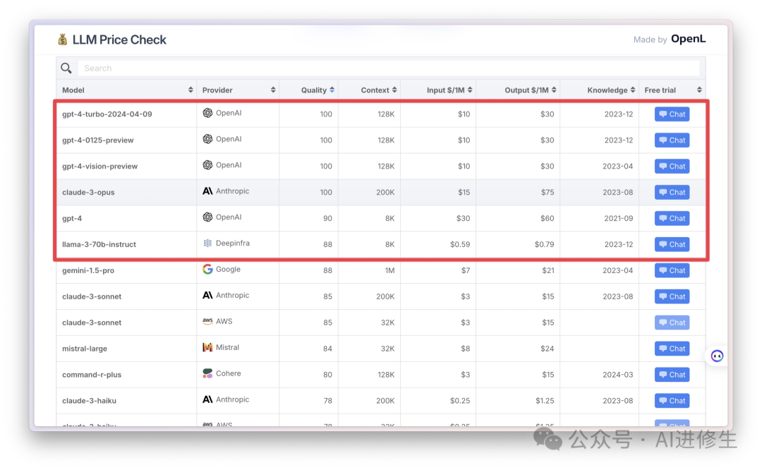Chat with gemini-1.5-pro
Image resolution: width=762 pixels, height=470 pixels.
672,271
